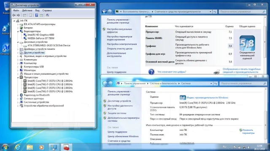Open the Действие menu
The width and height of the screenshot is (270, 151).
pyautogui.click(x=27, y=10)
